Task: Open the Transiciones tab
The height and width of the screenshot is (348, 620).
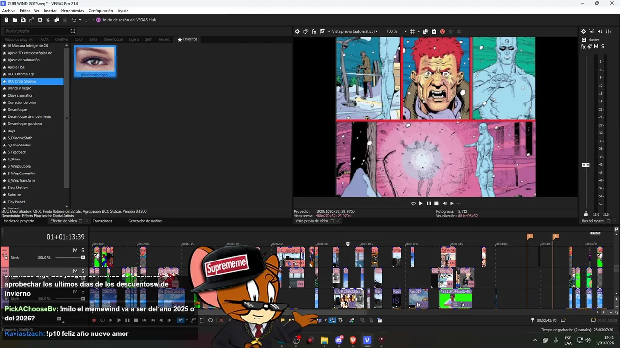Action: tap(103, 221)
